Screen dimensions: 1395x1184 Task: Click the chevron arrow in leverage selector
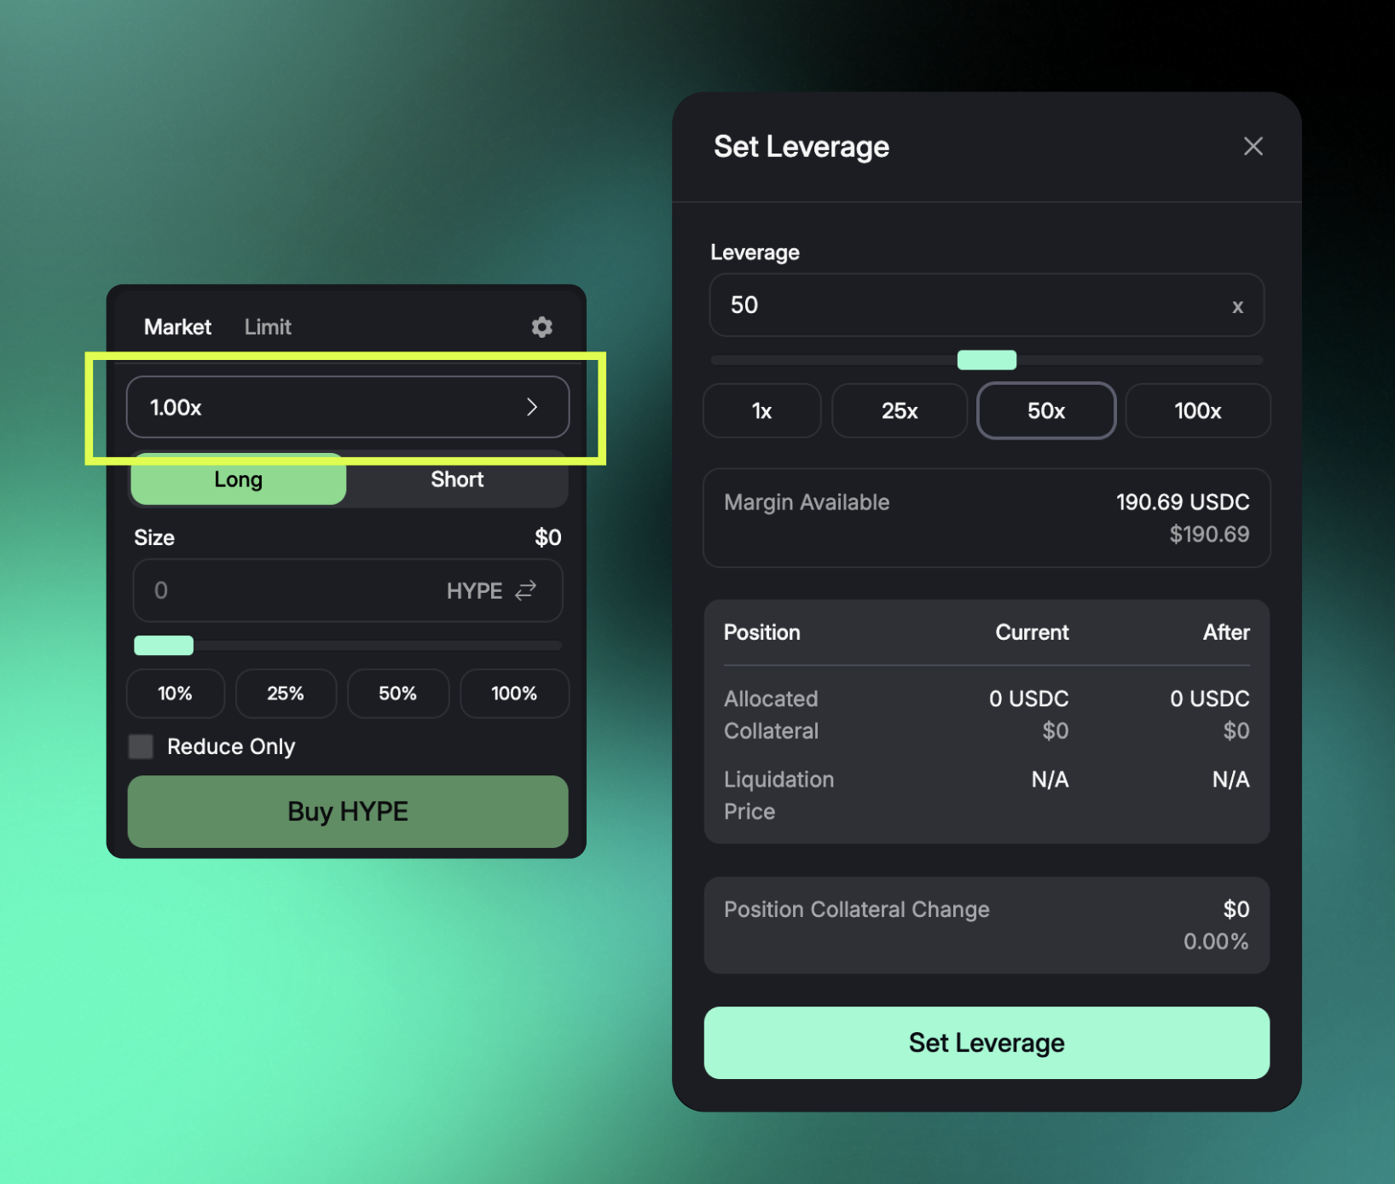532,407
